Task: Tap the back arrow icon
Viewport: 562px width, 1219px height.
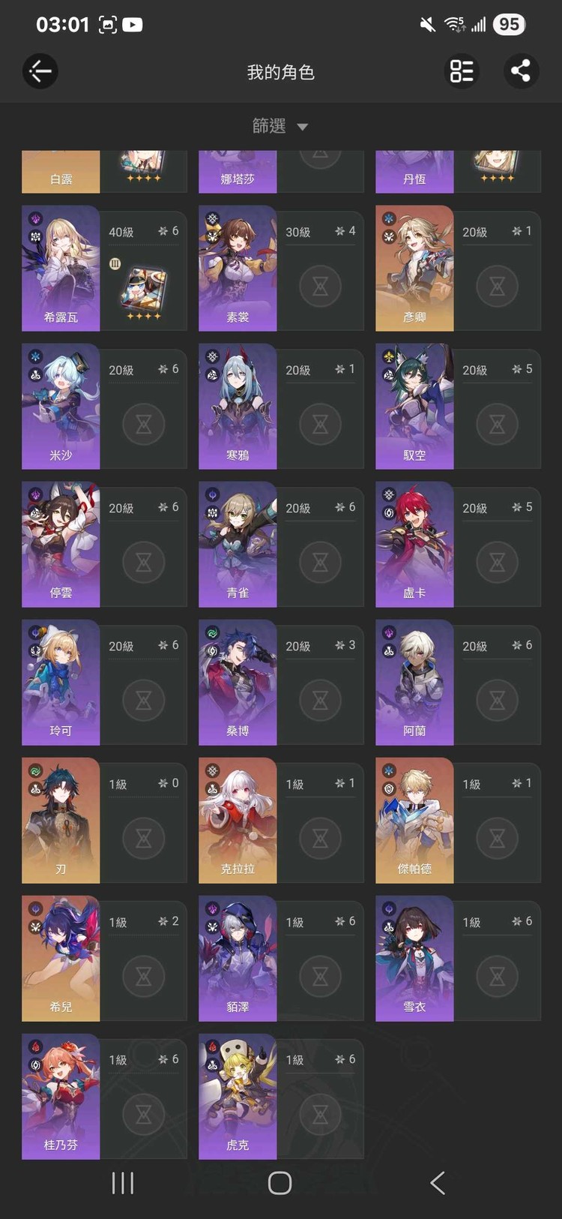Action: (40, 71)
